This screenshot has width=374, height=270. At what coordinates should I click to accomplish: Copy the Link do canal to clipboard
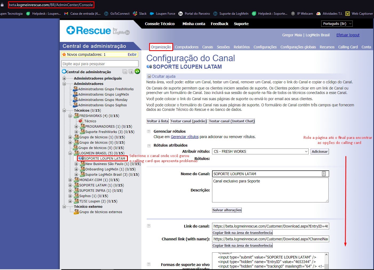(242, 233)
